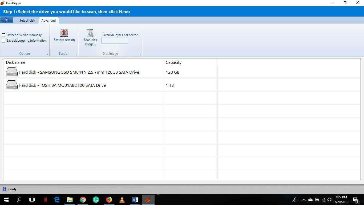
Task: Open VLC media player from taskbar
Action: tap(122, 200)
